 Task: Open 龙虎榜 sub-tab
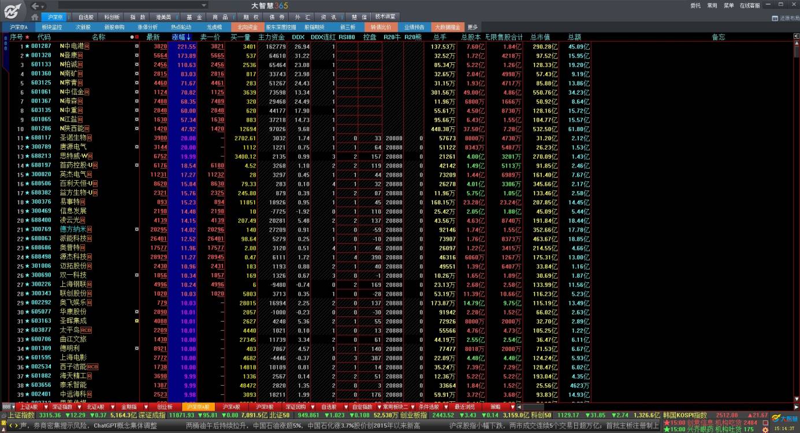(x=215, y=27)
